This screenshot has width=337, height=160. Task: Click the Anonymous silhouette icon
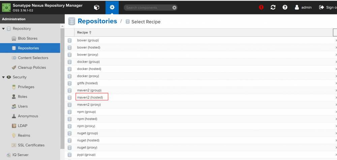[x=14, y=116]
